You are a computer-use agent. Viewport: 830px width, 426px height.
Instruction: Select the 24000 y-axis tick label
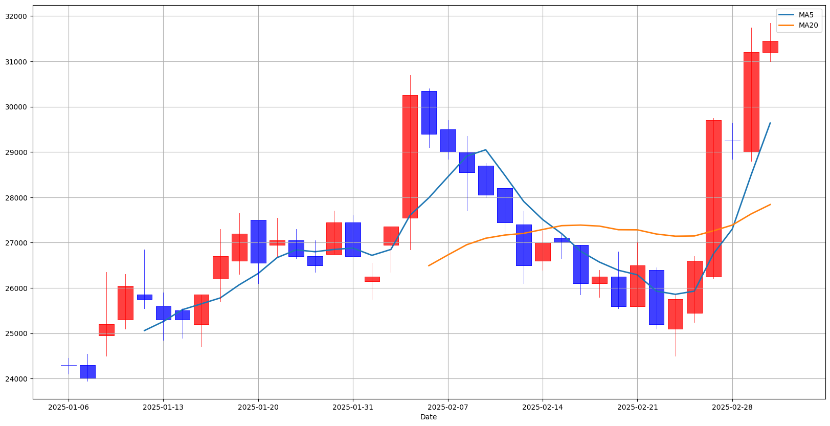(x=18, y=379)
